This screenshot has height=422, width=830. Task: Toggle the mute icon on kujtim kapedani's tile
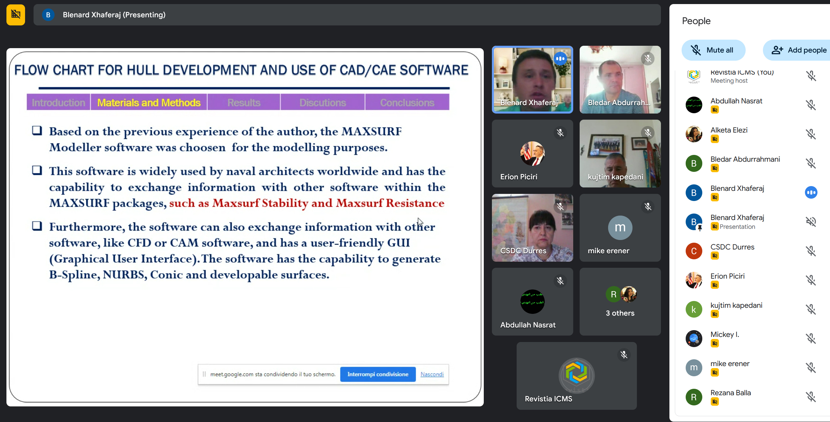648,133
